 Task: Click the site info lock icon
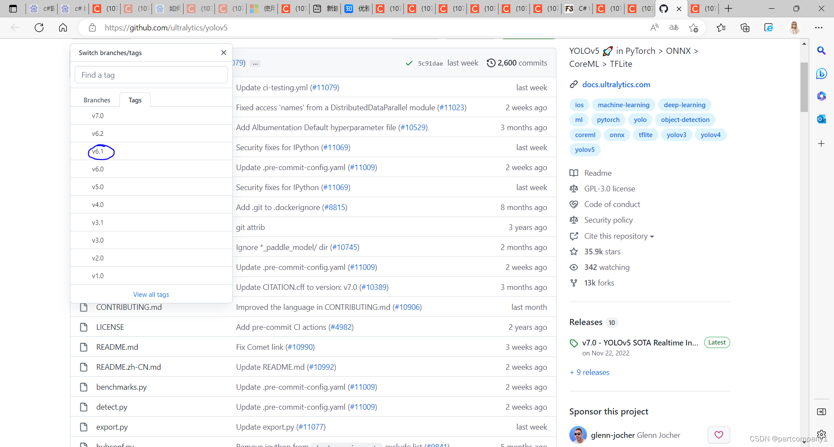tap(92, 28)
